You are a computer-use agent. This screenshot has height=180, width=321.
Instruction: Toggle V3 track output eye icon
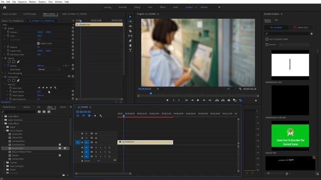coord(96,133)
